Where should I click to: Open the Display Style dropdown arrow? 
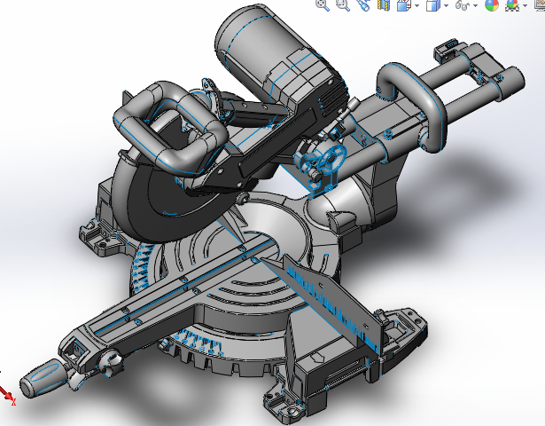pyautogui.click(x=447, y=5)
